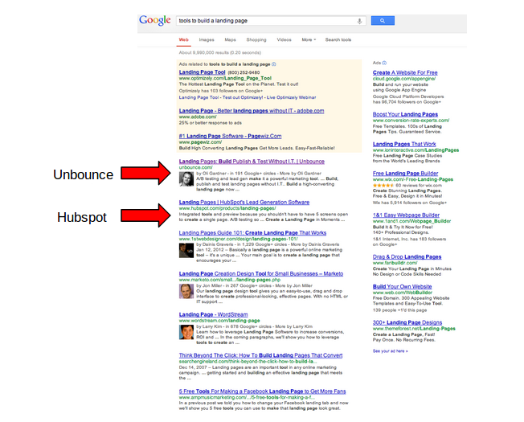Open 'Boost Your Landing Pages' ad
This screenshot has height=422, width=524.
[405, 114]
